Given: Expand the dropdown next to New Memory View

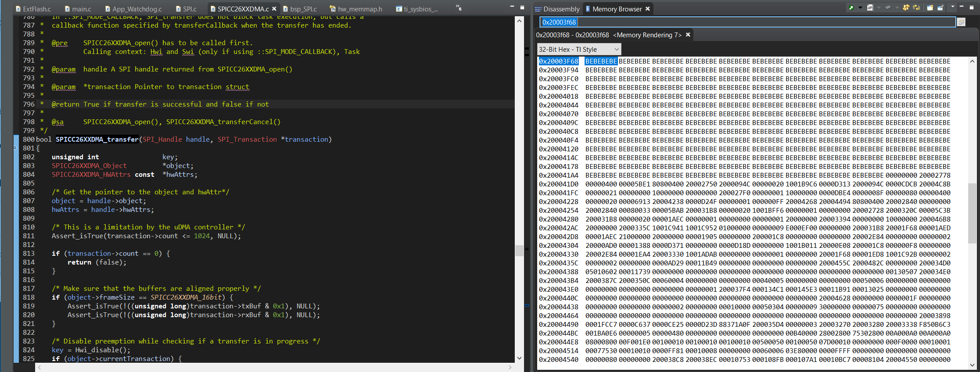Looking at the screenshot, I should (x=860, y=8).
